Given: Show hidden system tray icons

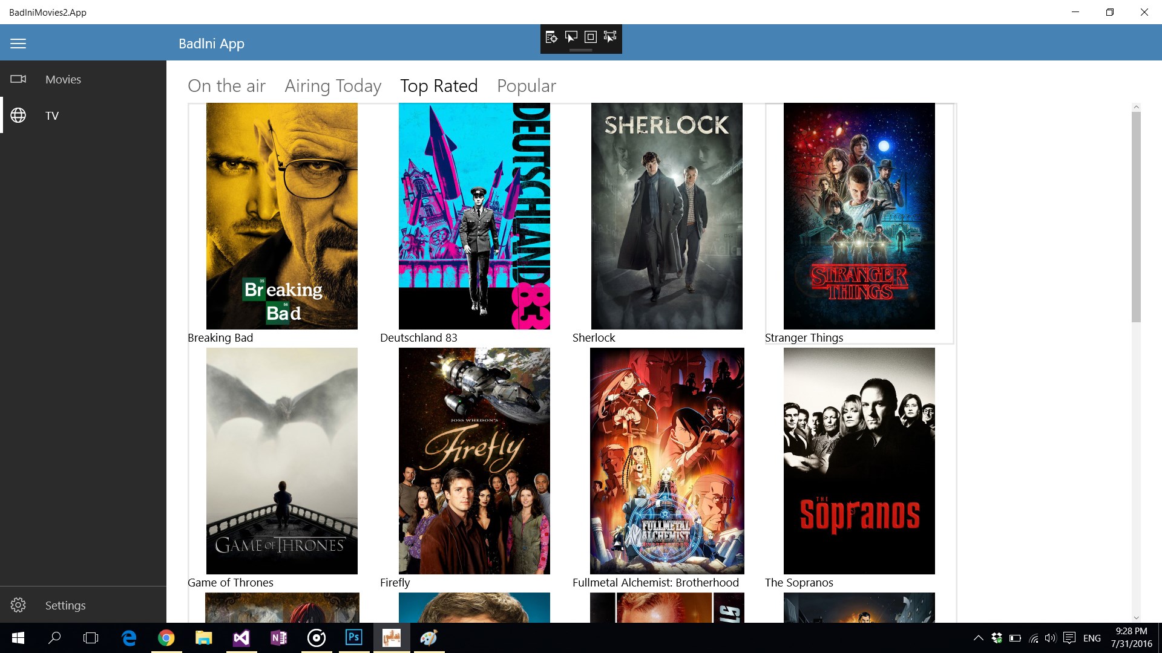Looking at the screenshot, I should tap(978, 638).
